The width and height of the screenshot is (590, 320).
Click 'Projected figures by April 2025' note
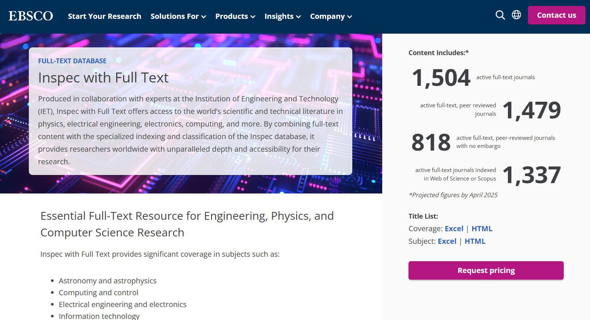click(x=453, y=195)
